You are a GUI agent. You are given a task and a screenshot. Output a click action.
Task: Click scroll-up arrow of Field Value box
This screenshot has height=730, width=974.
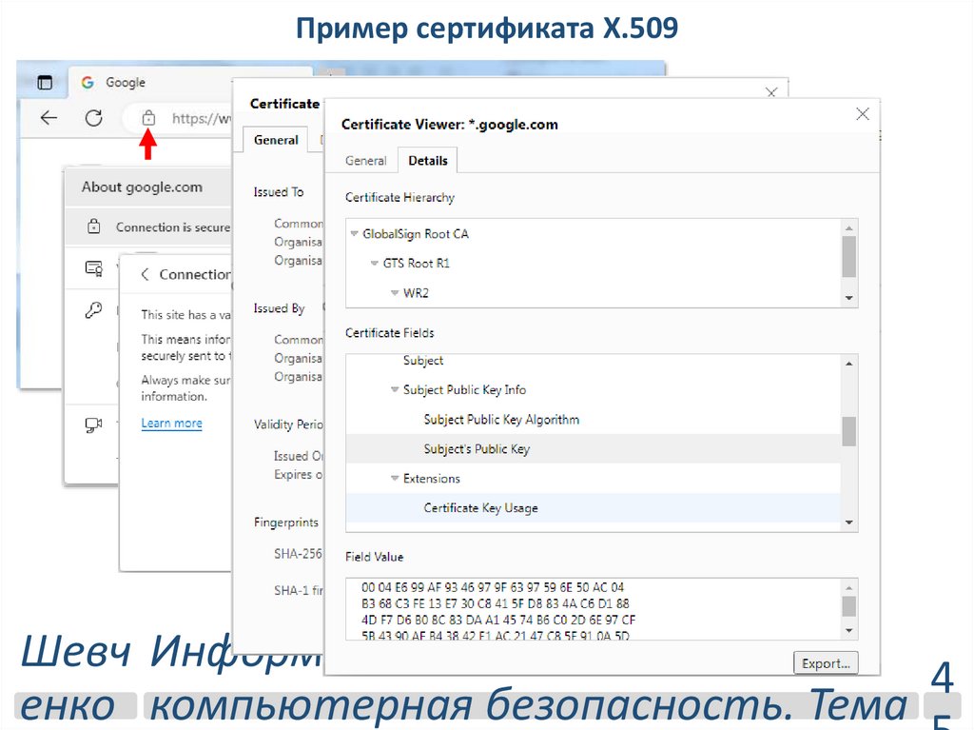849,587
